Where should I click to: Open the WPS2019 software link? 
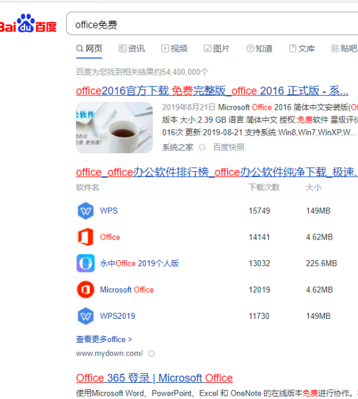click(118, 316)
